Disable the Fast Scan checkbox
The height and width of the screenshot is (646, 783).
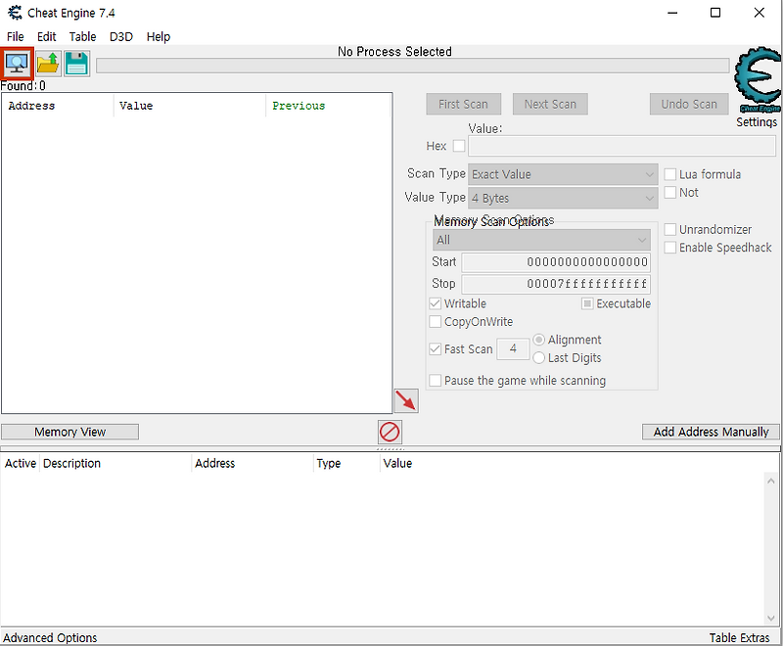[435, 348]
